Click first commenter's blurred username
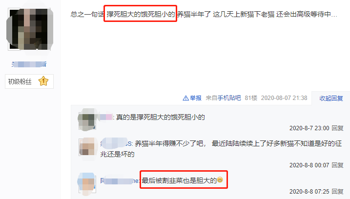 coord(106,118)
